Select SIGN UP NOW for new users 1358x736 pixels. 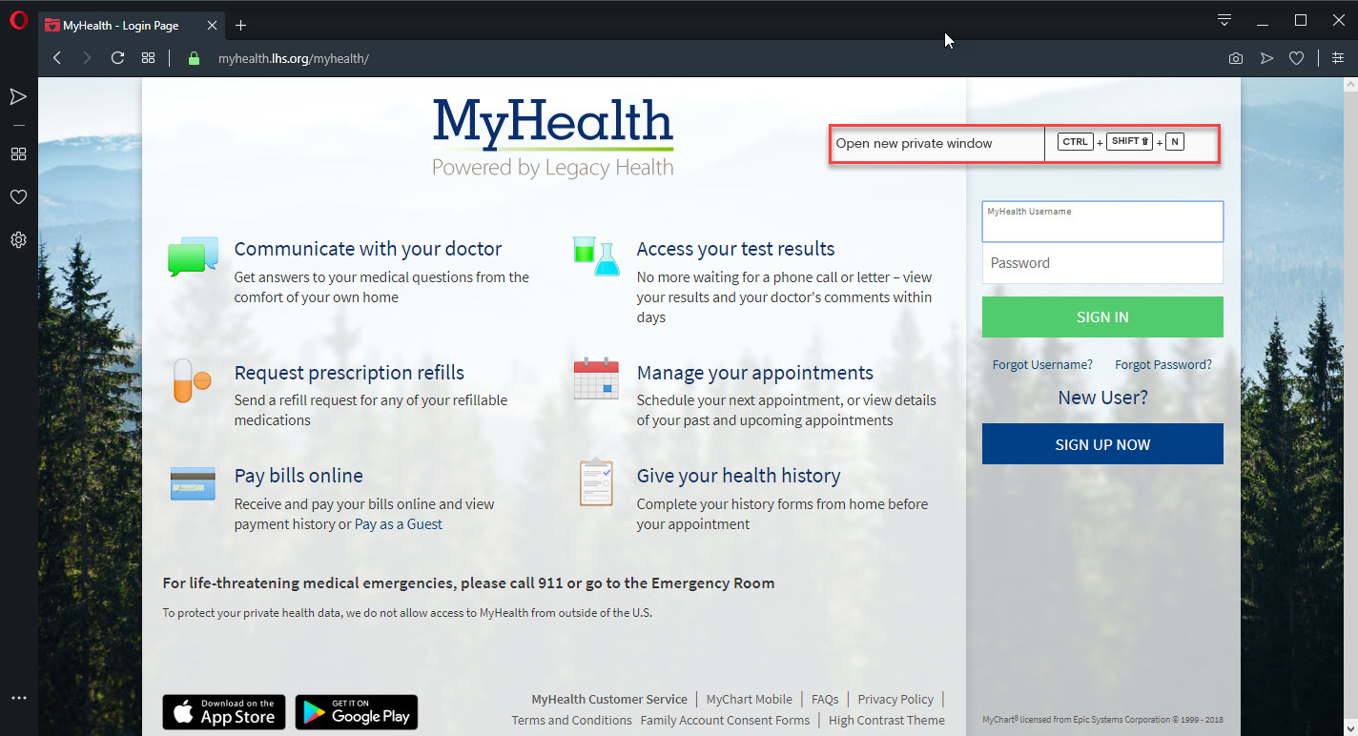tap(1101, 443)
